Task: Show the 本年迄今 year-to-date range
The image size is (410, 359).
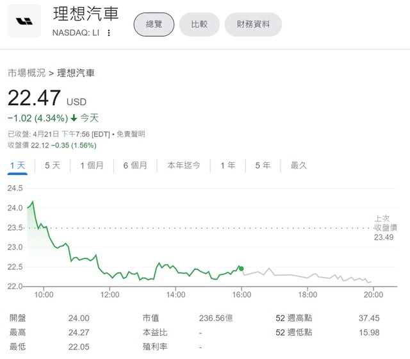Action: (x=184, y=165)
